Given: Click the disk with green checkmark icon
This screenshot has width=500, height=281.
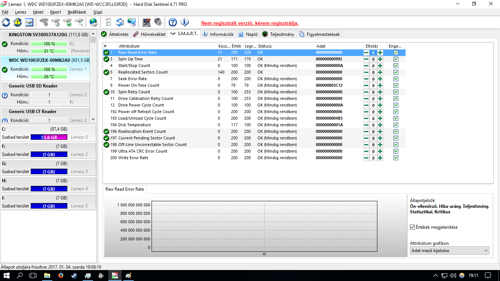Looking at the screenshot, I should 67,22.
